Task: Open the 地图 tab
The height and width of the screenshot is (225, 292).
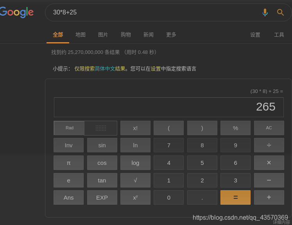Action: (x=81, y=35)
